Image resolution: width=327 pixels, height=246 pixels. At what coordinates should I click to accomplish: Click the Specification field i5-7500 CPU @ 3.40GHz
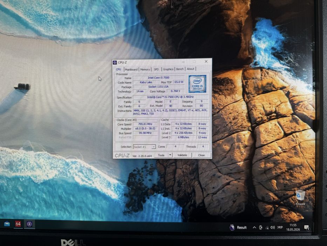171,97
